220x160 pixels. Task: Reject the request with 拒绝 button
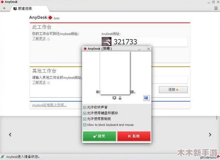coord(134,136)
